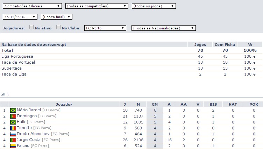The height and width of the screenshot is (149, 263).
Task: Open the FC Porto club dropdown
Action: tap(105, 28)
